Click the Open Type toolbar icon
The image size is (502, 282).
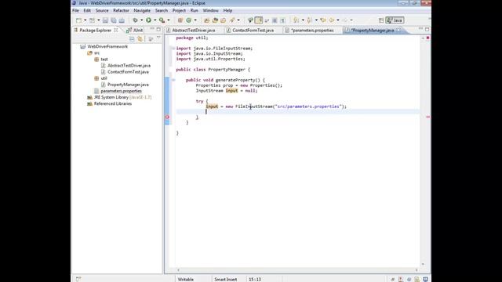pyautogui.click(x=206, y=20)
